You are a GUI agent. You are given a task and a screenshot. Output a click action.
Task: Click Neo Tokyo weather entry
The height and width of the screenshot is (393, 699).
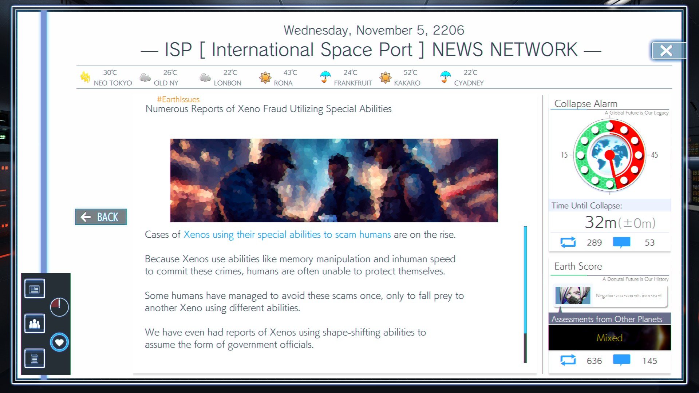(x=106, y=78)
